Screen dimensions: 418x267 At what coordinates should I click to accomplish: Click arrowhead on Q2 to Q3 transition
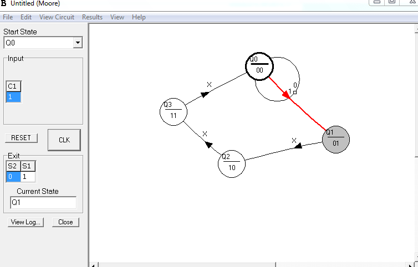pyautogui.click(x=210, y=144)
